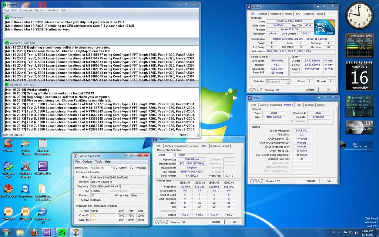Click Validate in the CPU-Z Memory window
This screenshot has width=379, height=237.
coord(311,181)
